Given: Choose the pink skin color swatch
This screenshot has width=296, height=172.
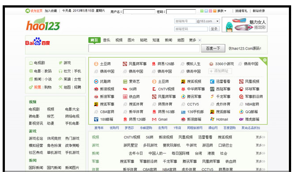Looking at the screenshot, I should [x=210, y=11].
